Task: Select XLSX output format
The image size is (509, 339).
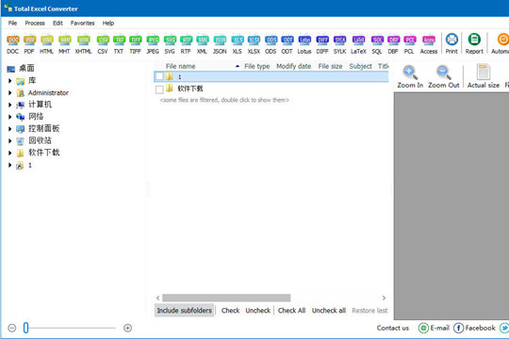Action: (254, 44)
